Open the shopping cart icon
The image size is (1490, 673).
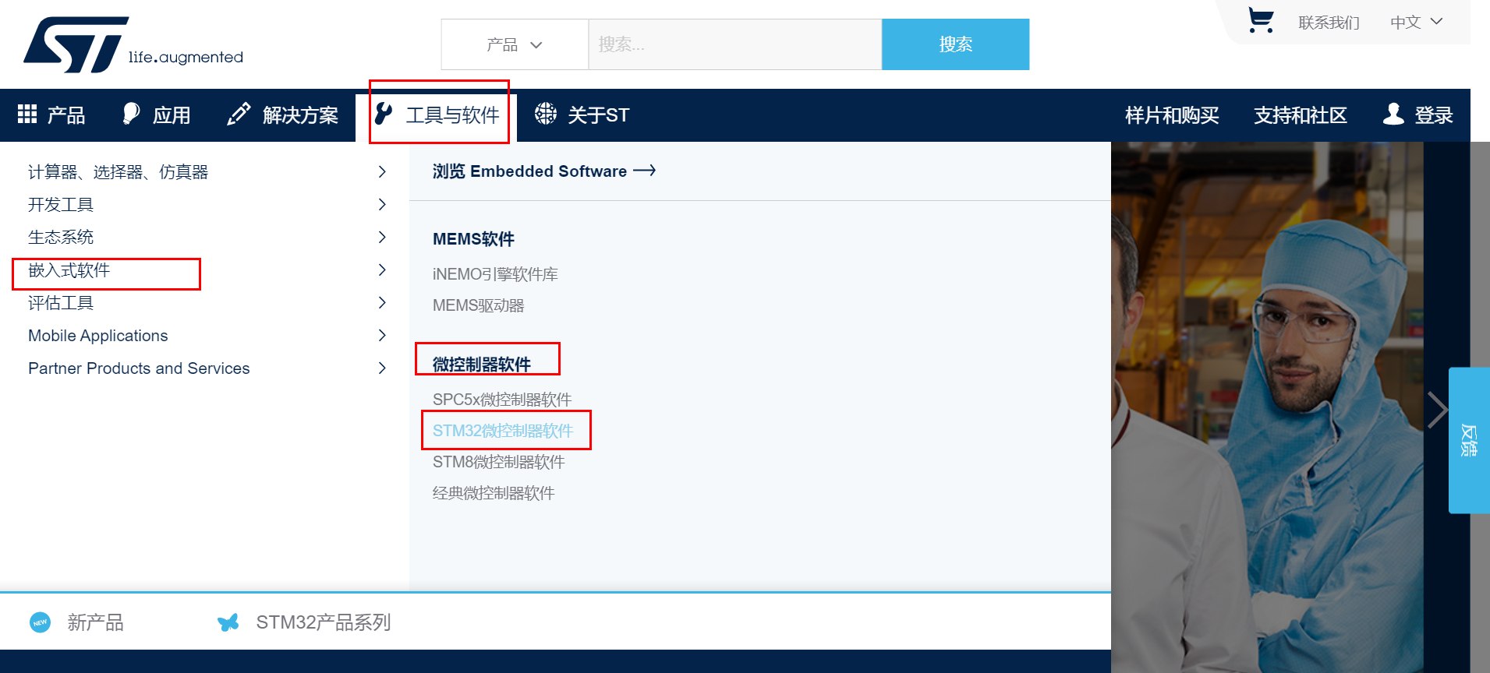1260,20
